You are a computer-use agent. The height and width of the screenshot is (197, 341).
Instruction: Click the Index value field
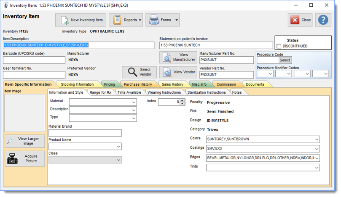coord(169,102)
